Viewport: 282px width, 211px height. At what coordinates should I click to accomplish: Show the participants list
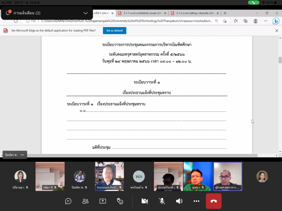point(85,201)
